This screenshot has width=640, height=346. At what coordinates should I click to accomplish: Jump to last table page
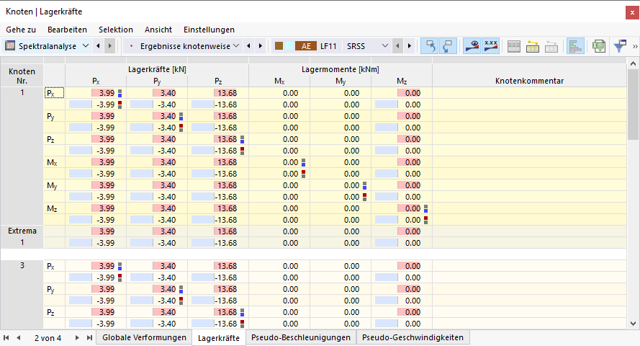click(x=89, y=337)
